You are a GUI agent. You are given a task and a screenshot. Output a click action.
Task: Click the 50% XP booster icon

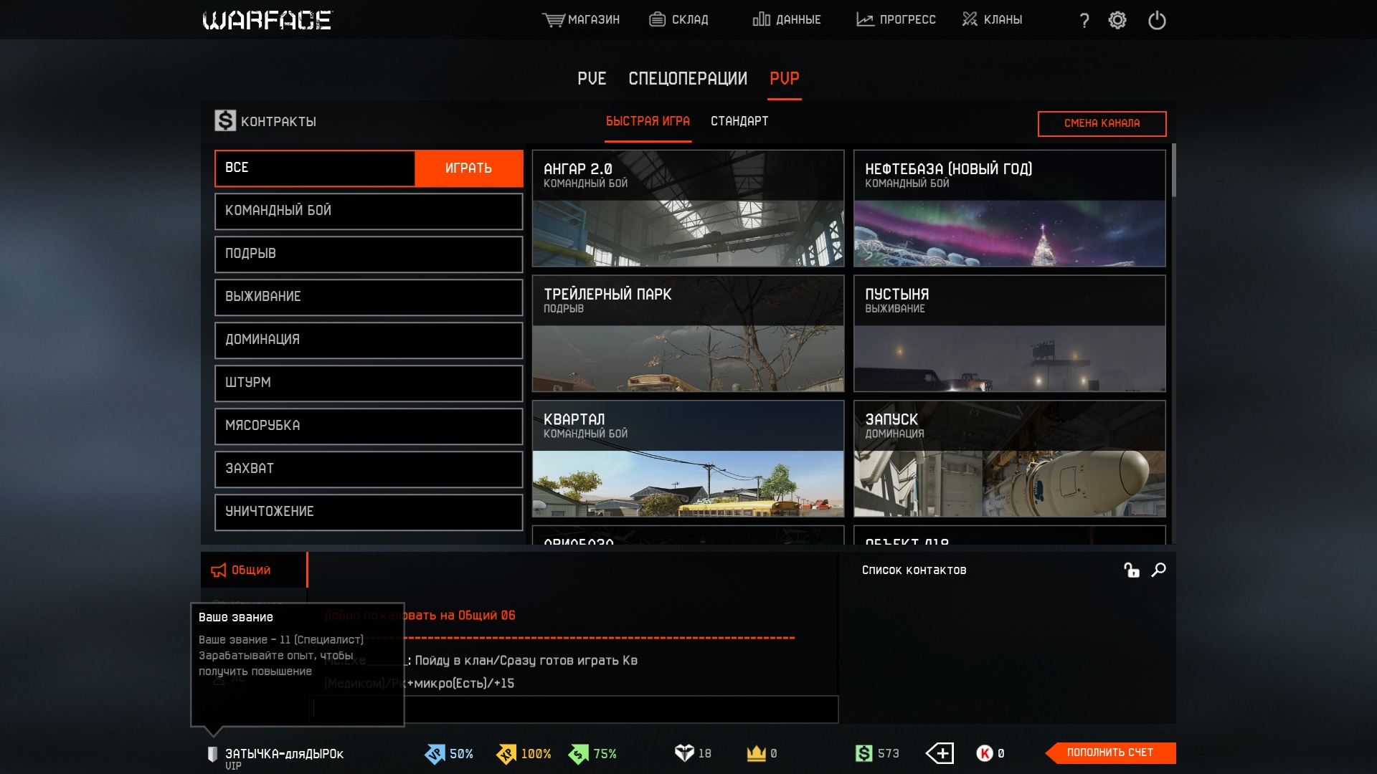click(x=435, y=754)
